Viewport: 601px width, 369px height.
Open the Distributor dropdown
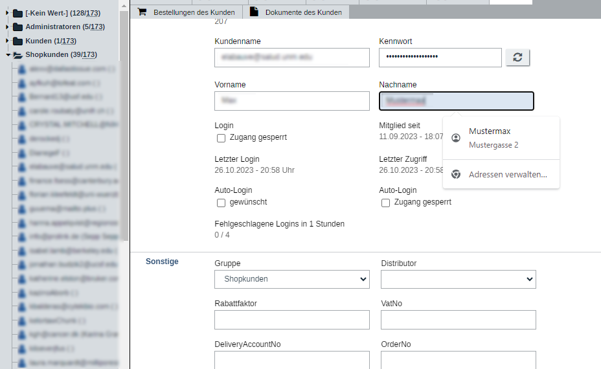click(x=458, y=279)
